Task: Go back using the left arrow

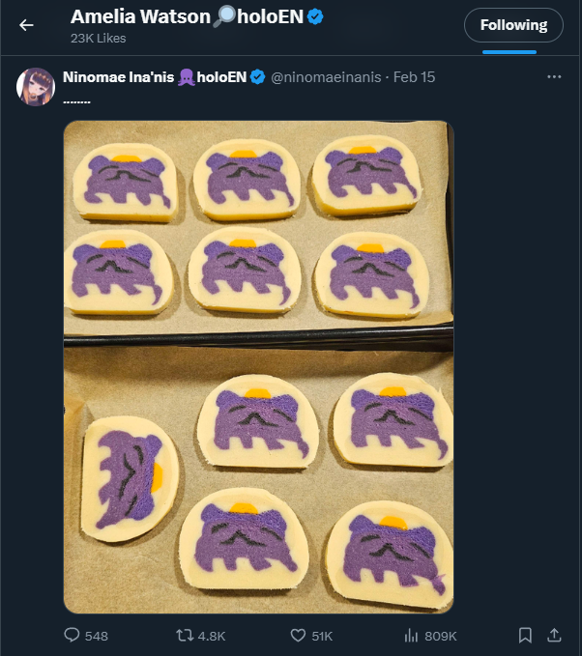Action: [x=26, y=25]
